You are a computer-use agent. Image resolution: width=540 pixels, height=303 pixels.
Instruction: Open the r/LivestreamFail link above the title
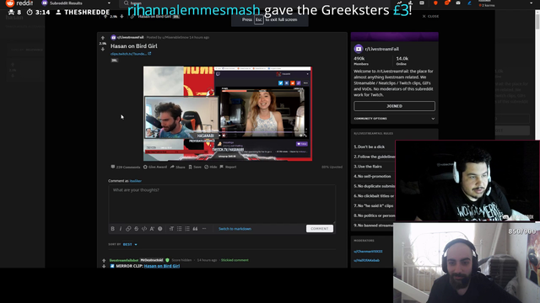tap(130, 37)
